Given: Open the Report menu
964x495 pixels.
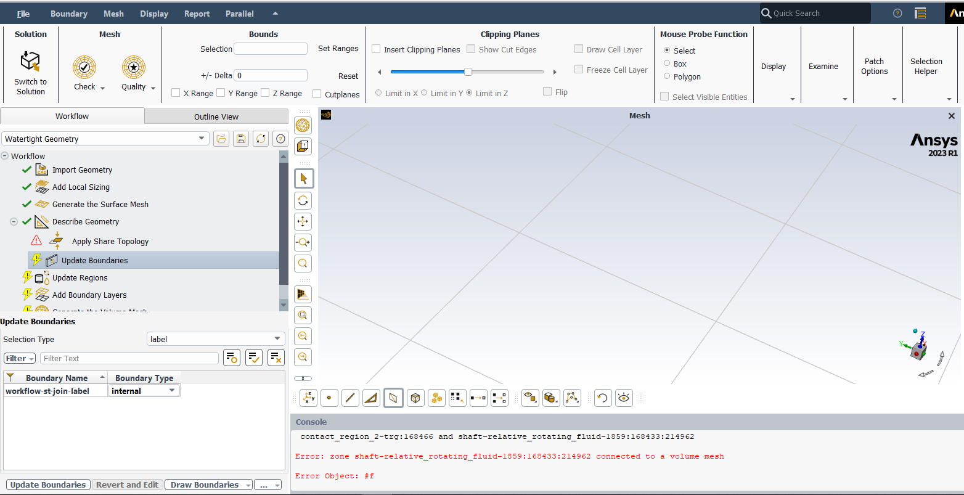Looking at the screenshot, I should [197, 14].
